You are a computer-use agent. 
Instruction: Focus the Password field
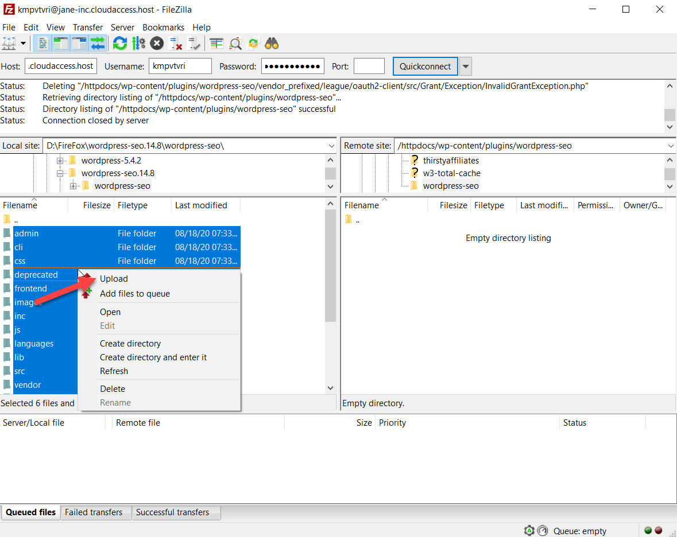pyautogui.click(x=293, y=66)
